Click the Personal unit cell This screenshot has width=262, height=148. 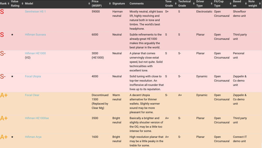(x=239, y=55)
